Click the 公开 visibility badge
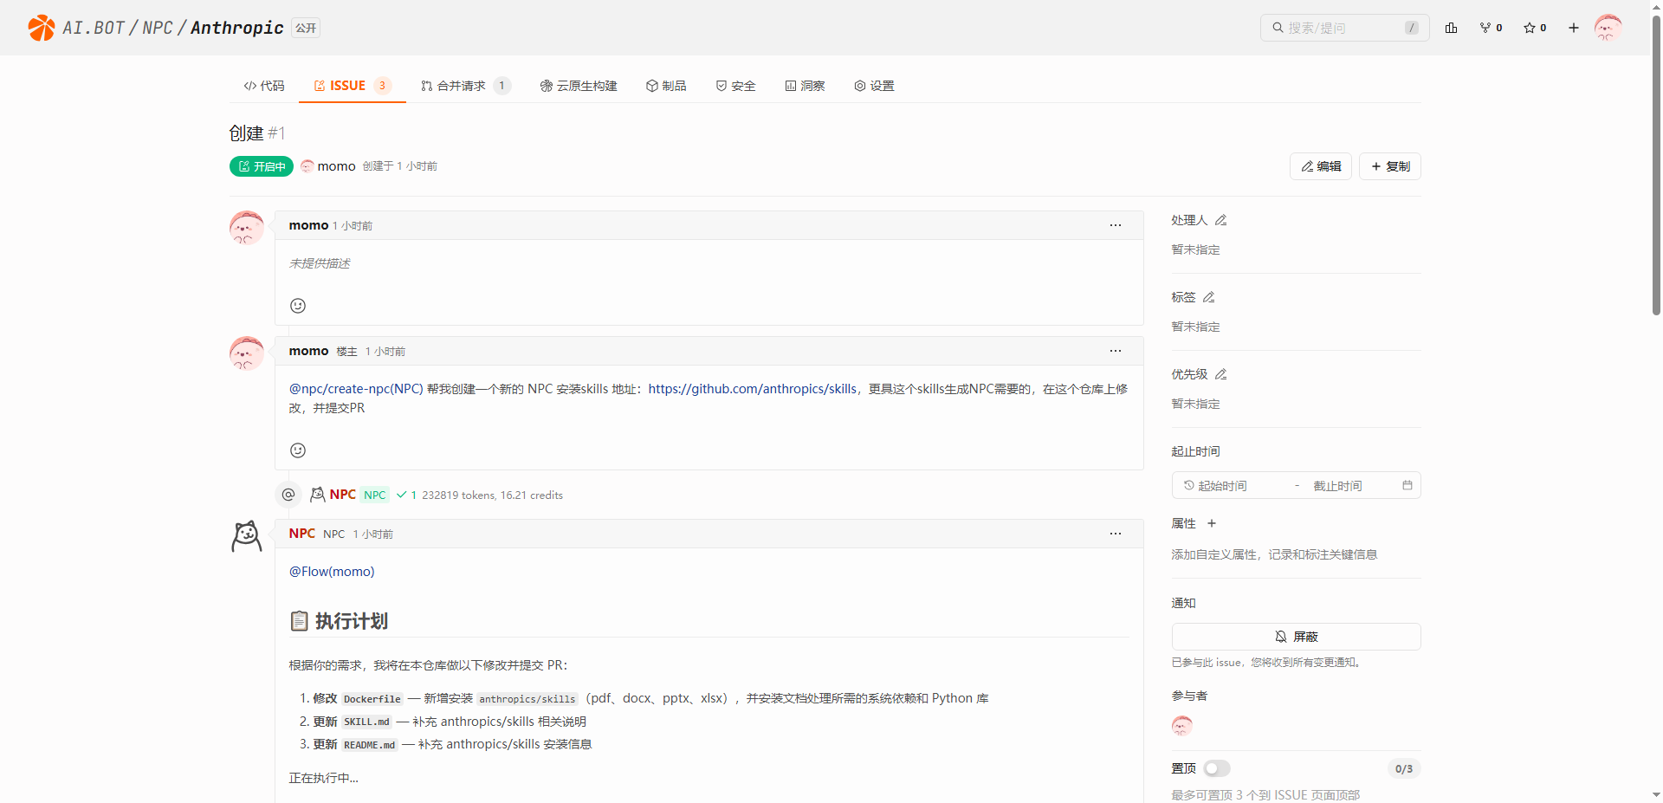1663x803 pixels. click(306, 28)
